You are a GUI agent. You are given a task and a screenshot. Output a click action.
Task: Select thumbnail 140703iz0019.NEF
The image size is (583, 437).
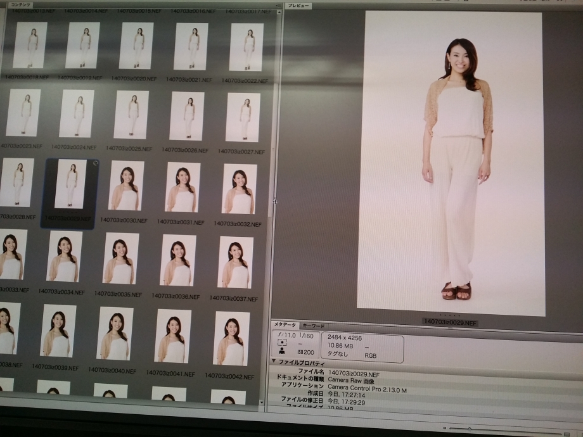pos(82,46)
